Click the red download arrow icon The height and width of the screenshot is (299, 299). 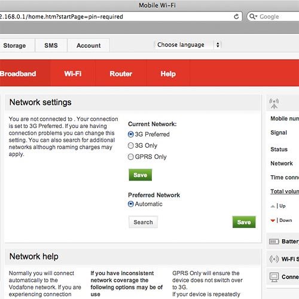tap(273, 221)
